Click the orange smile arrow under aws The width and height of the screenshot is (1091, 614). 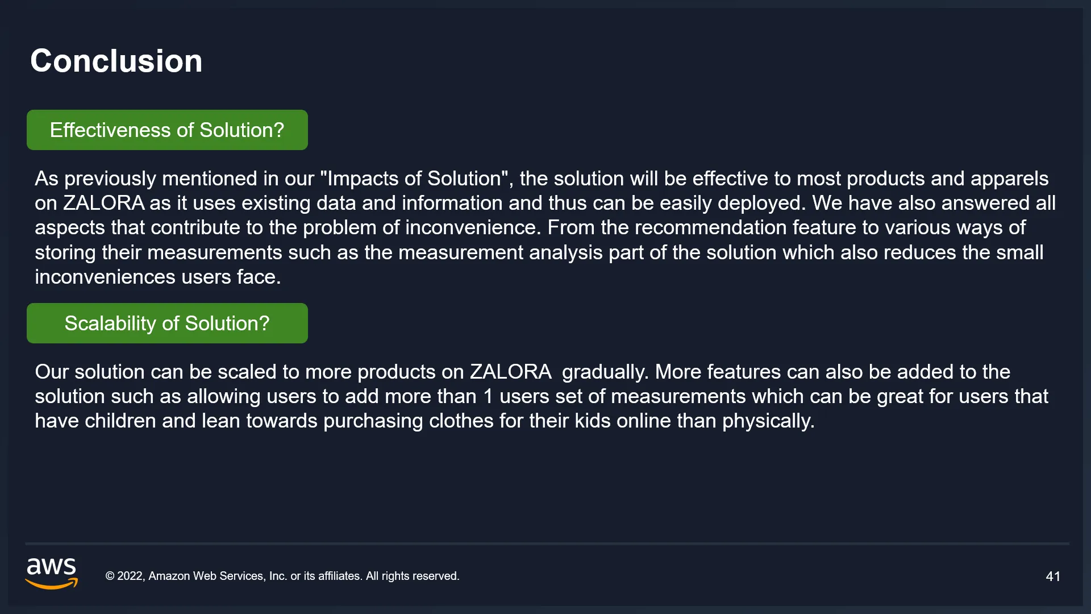pyautogui.click(x=52, y=584)
